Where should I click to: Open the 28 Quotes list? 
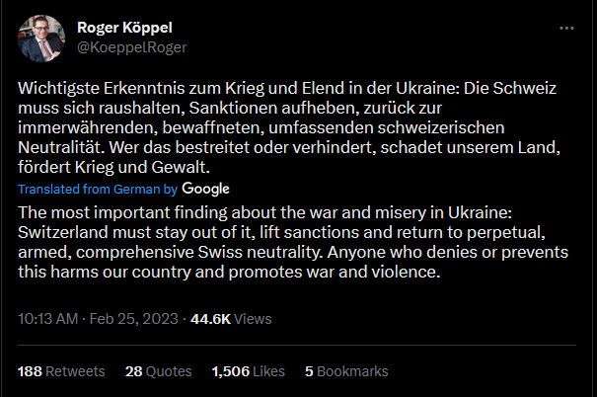159,371
